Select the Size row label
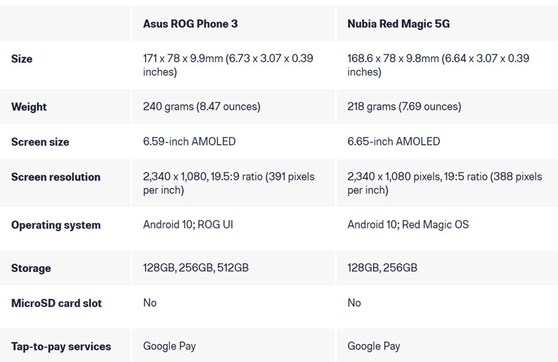Viewport: 558px width, 362px height. coord(22,59)
